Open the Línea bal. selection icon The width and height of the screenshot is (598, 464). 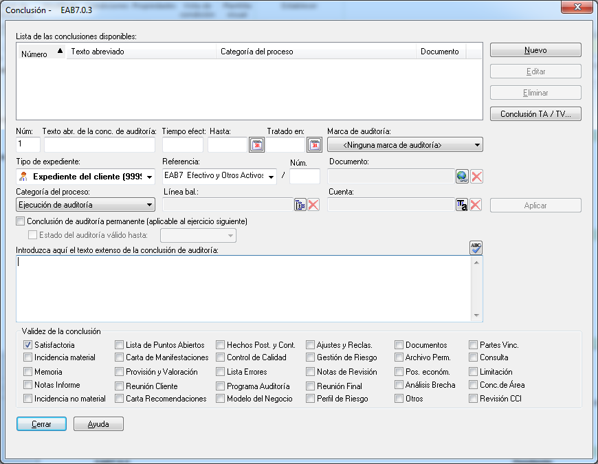click(x=300, y=205)
